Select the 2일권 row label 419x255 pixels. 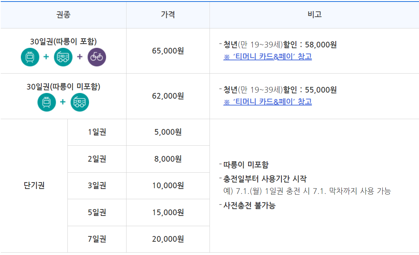point(97,159)
